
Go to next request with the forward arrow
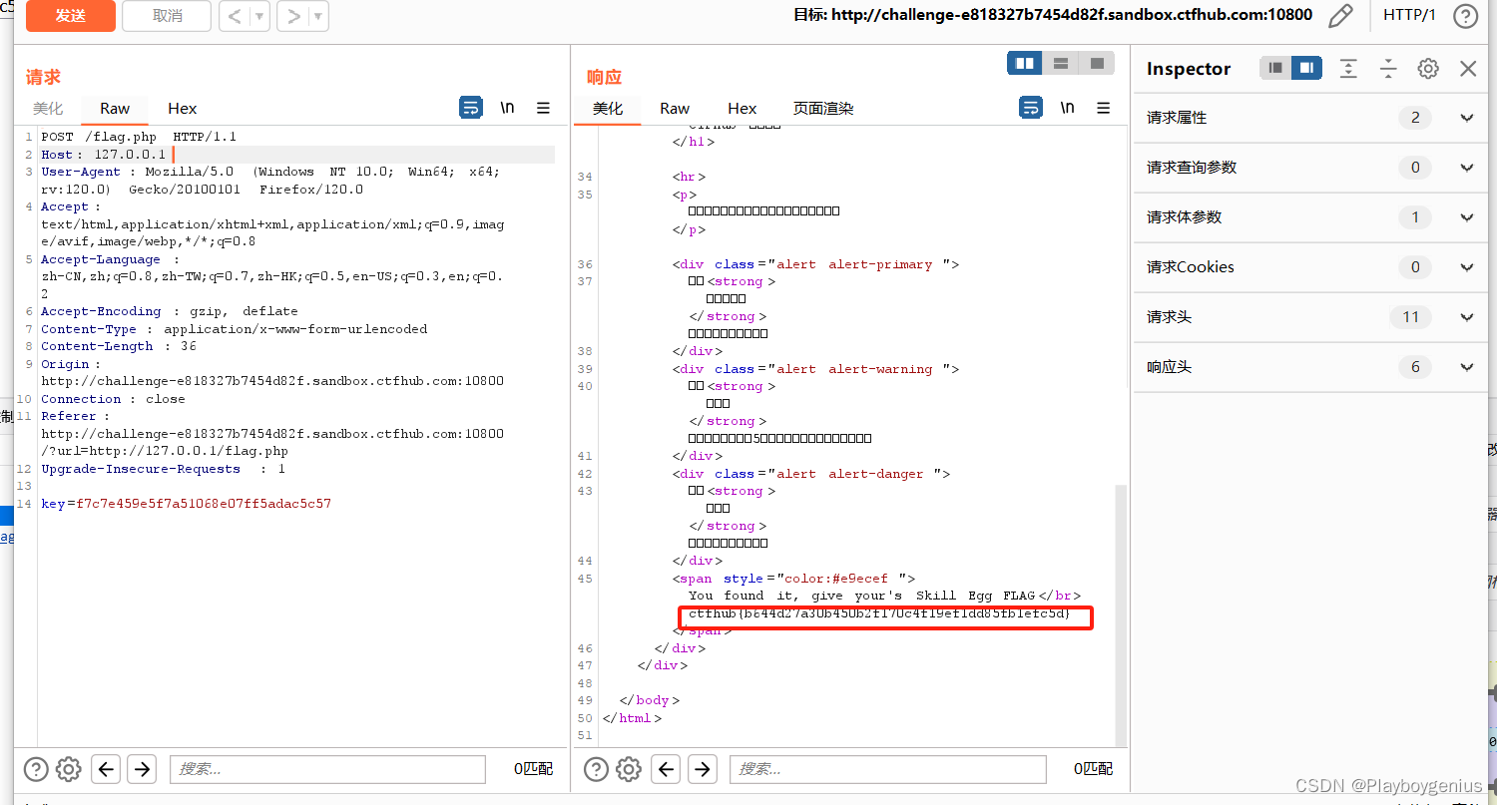point(293,16)
